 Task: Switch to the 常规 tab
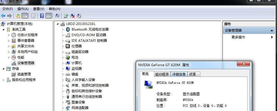(146, 74)
